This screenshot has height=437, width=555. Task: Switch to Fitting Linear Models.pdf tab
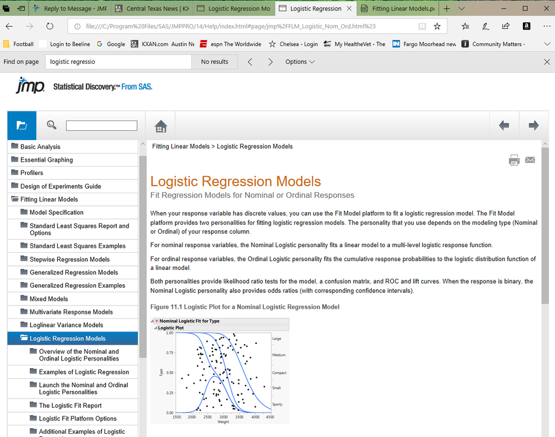(398, 8)
